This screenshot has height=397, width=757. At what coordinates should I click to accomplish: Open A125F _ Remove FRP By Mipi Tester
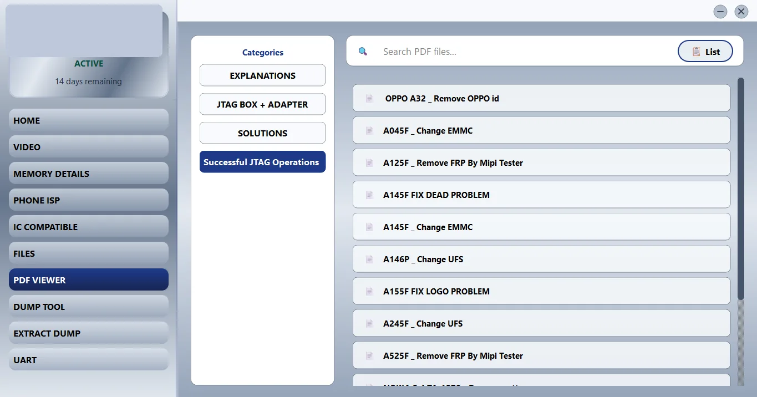click(x=541, y=162)
